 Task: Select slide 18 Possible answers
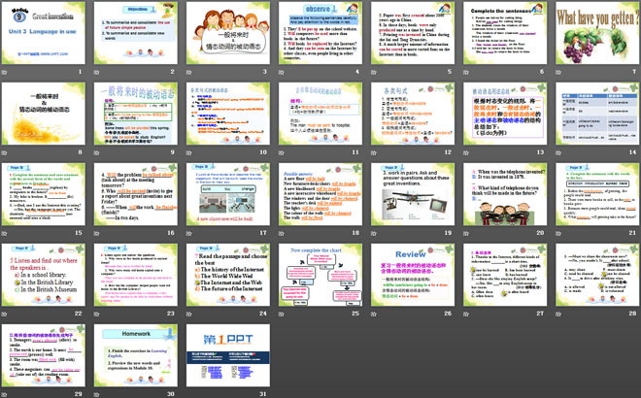coord(320,194)
